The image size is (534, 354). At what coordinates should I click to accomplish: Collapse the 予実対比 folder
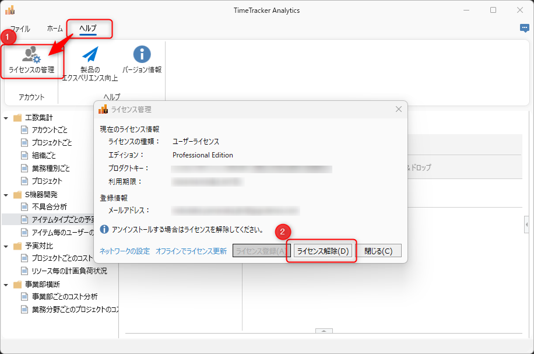6,246
